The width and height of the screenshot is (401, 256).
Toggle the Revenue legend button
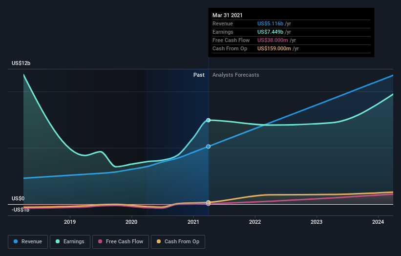28,242
